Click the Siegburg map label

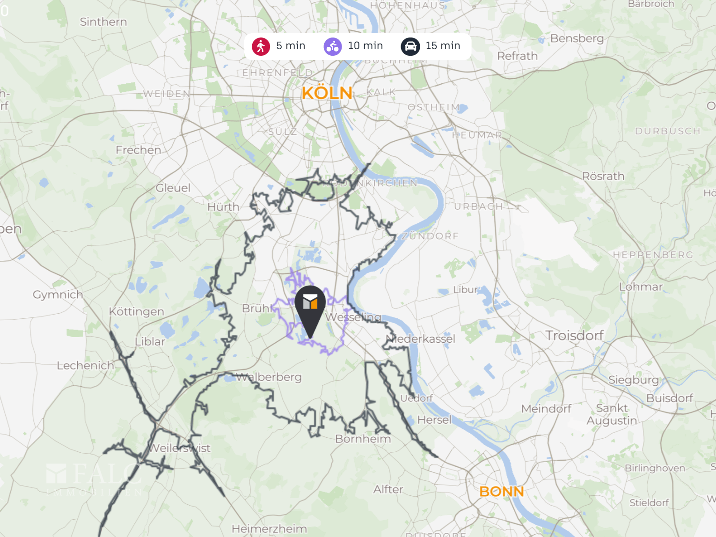coord(634,380)
